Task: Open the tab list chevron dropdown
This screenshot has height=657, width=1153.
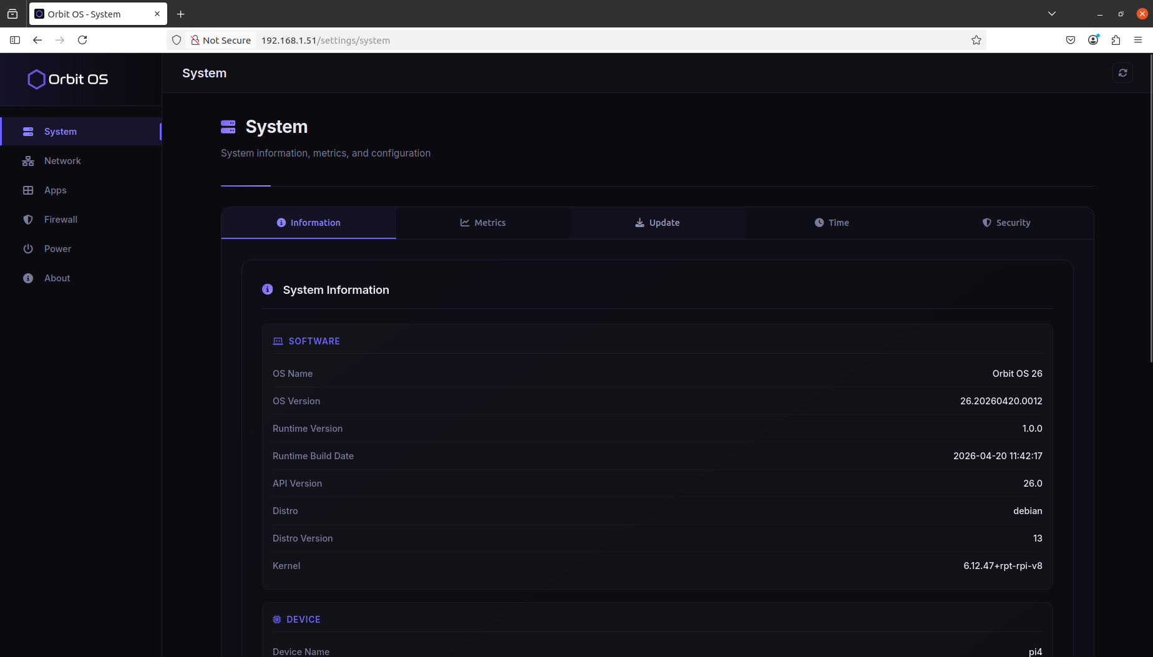Action: 1052,13
